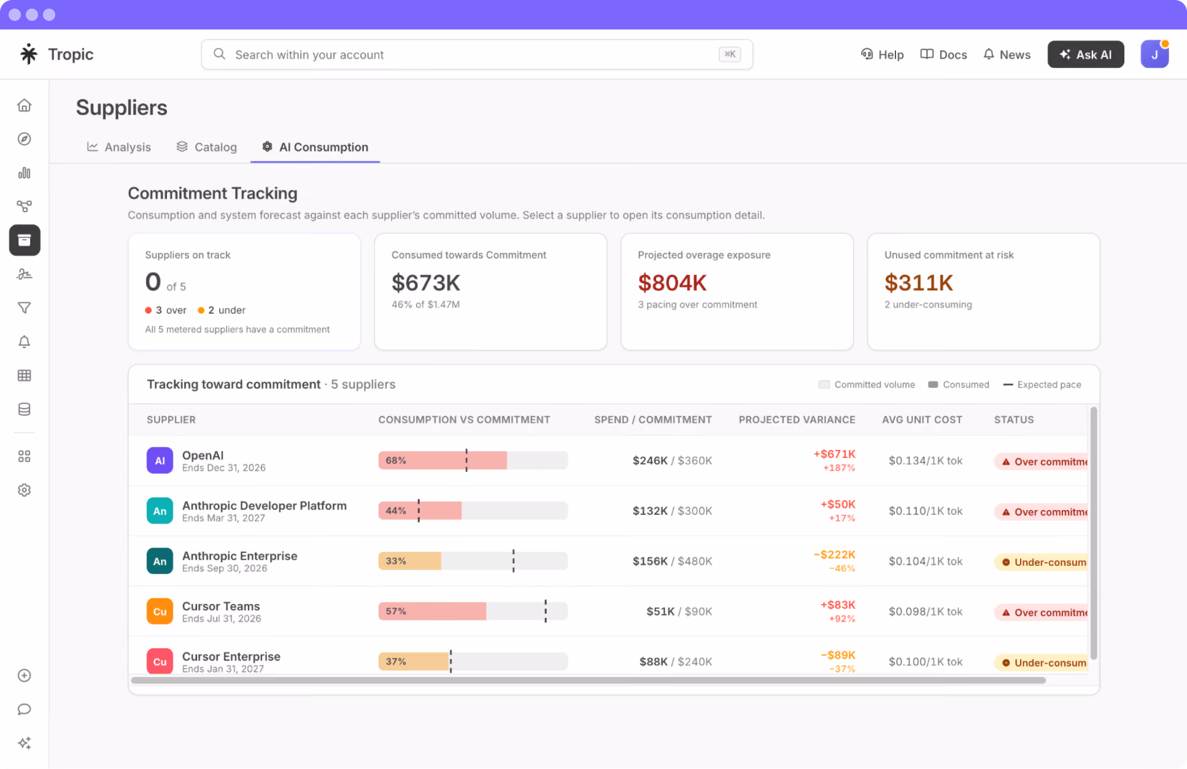
Task: Click the Committed volume legend swatch
Action: (824, 385)
